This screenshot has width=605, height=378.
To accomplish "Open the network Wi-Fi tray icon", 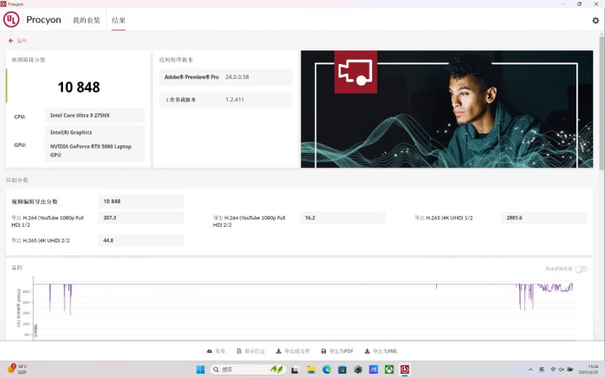I will (553, 370).
